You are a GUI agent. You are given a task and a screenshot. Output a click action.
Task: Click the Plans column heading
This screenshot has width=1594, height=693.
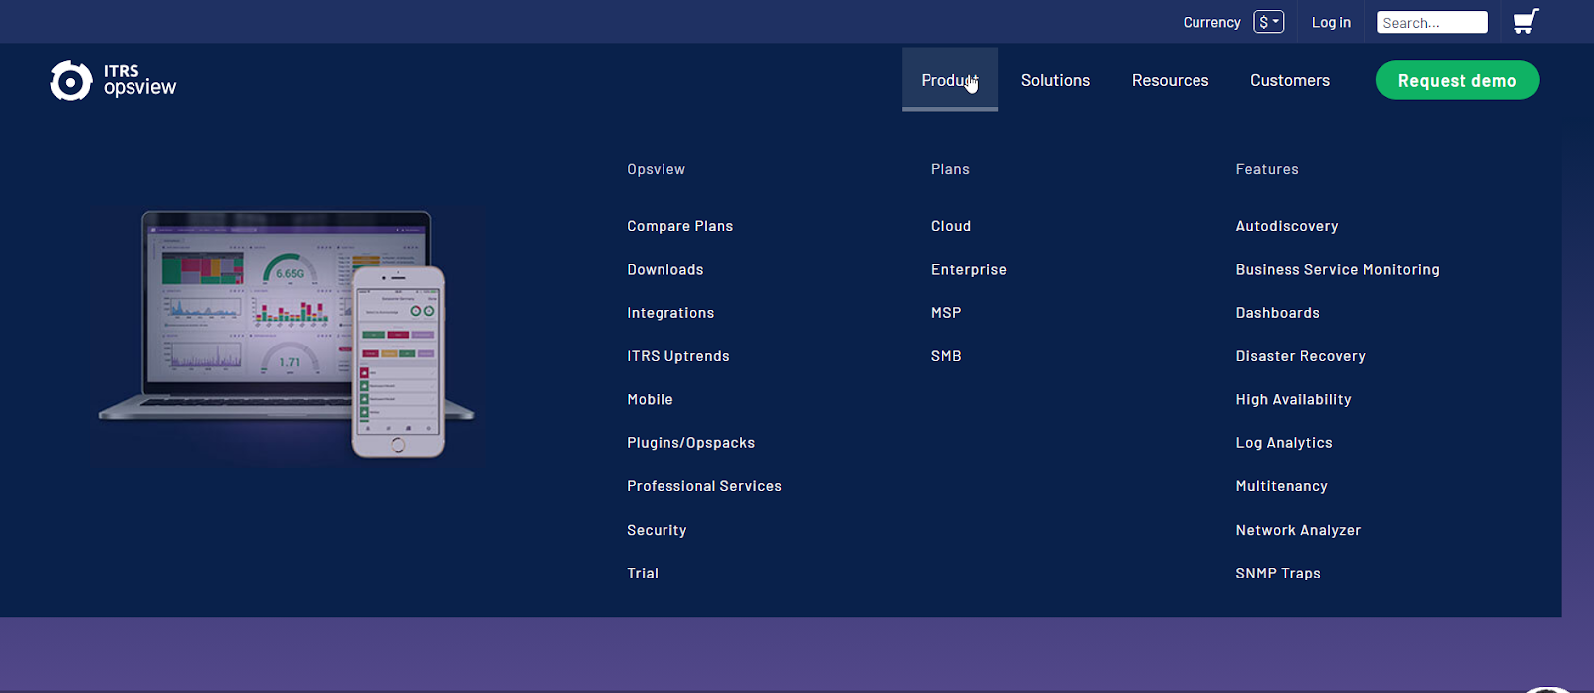(x=950, y=169)
